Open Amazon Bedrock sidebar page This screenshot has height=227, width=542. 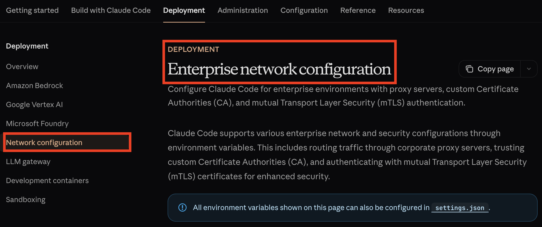pos(34,86)
